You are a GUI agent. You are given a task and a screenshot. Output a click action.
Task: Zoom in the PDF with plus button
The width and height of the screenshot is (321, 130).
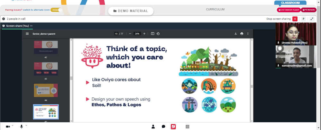(144, 34)
